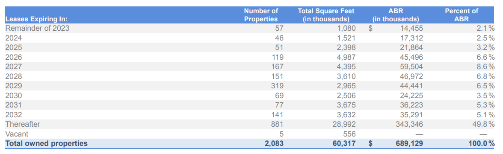The image size is (503, 154).
Task: Select the 'Vacant' row label
Action: point(17,134)
